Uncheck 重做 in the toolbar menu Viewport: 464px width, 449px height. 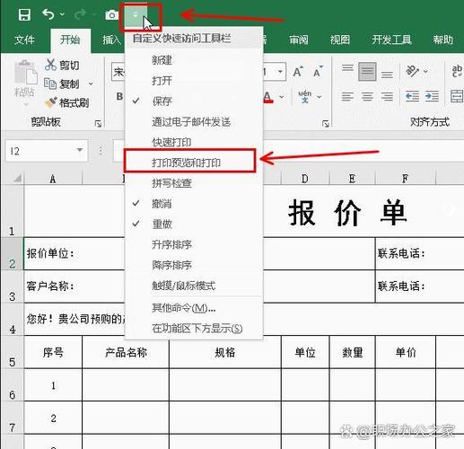pos(194,224)
